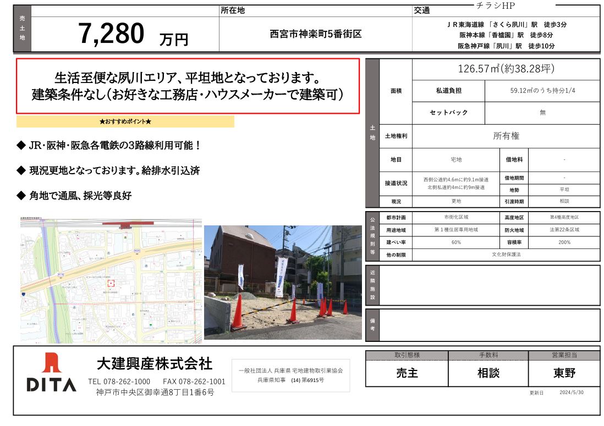
Task: Open the location map thumbnail
Action: click(x=111, y=280)
